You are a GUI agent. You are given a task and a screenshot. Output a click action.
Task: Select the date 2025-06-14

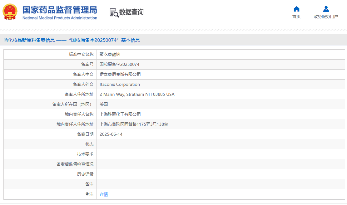tap(111, 134)
